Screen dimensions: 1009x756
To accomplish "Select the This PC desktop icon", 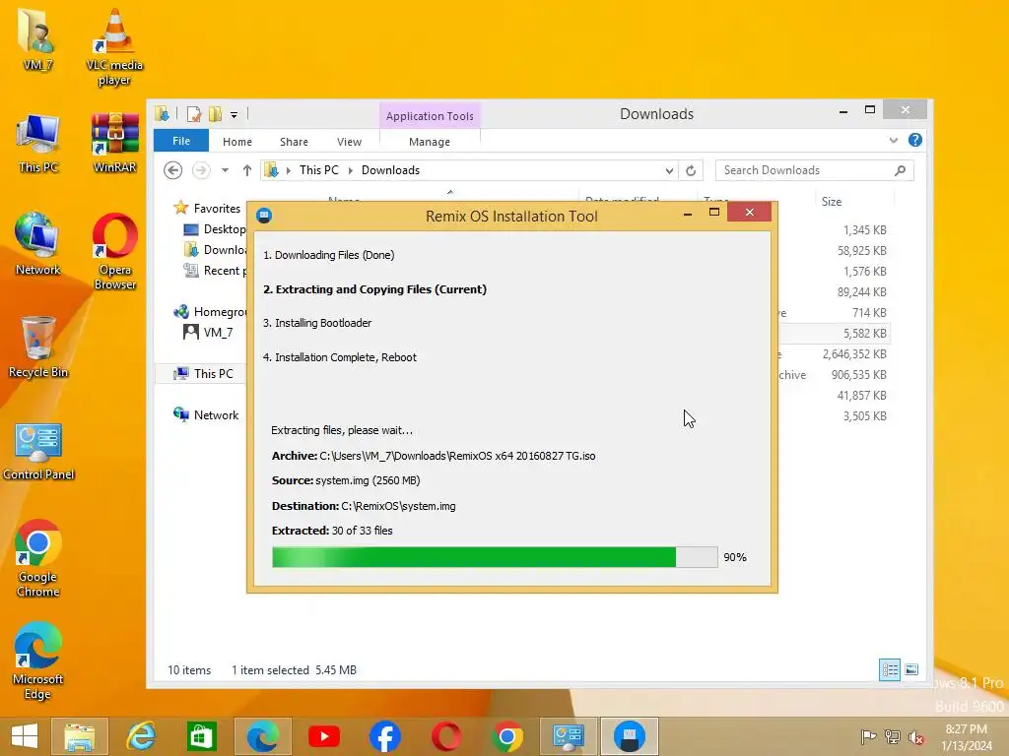I will click(x=38, y=143).
